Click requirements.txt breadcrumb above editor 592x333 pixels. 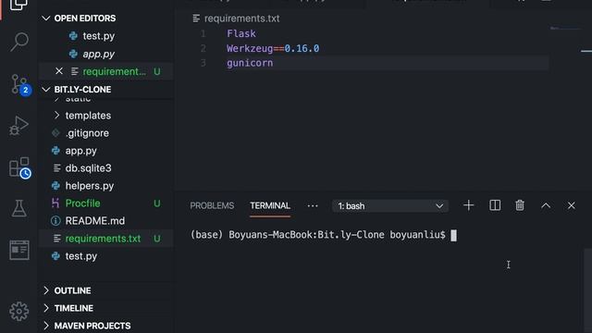[x=242, y=18]
